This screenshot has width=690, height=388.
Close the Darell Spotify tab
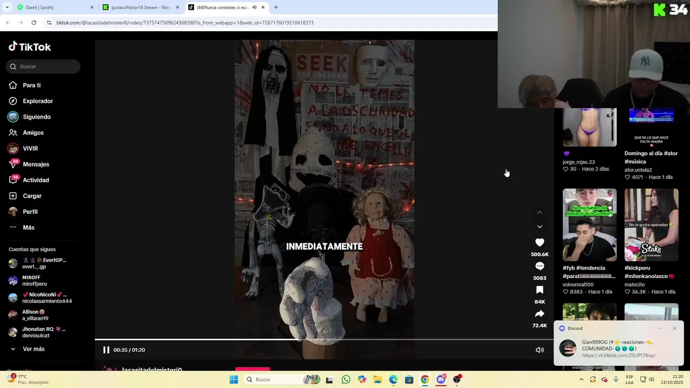coord(92,8)
